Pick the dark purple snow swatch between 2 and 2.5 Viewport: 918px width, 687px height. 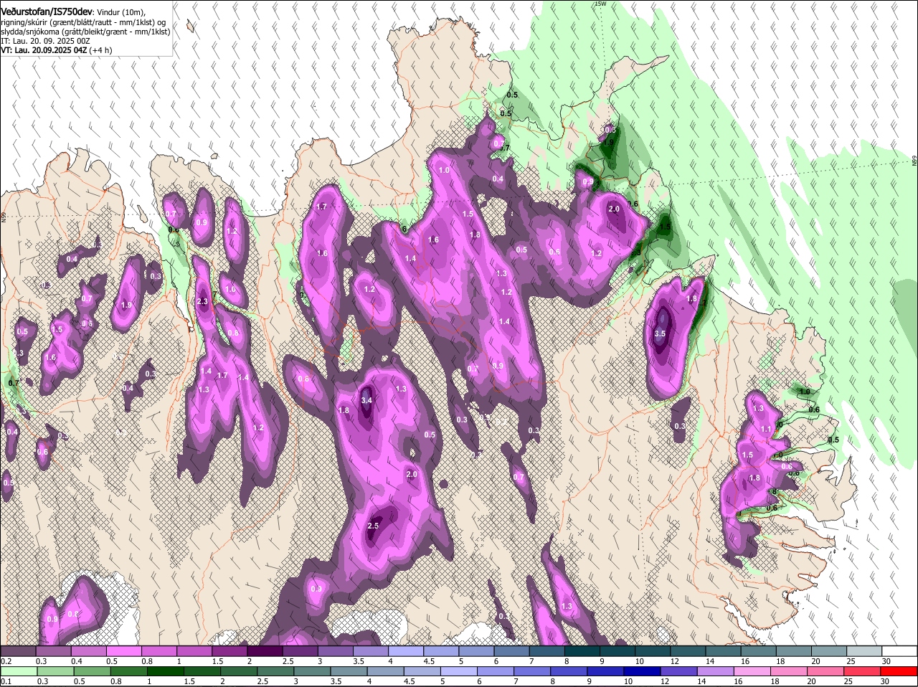click(264, 651)
